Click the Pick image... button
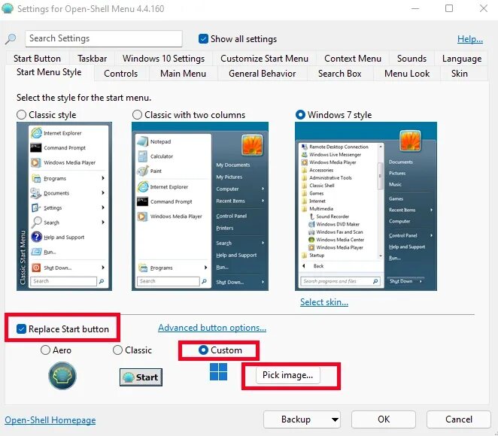The image size is (498, 436). (288, 375)
